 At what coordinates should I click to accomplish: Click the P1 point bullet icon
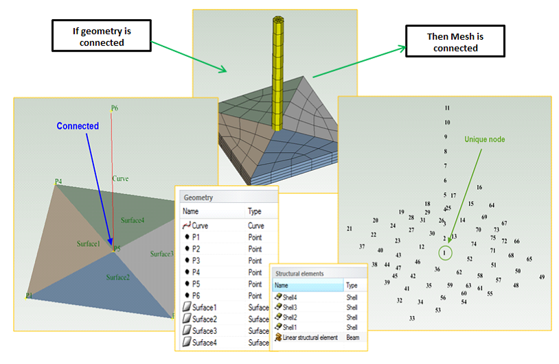pyautogui.click(x=186, y=237)
